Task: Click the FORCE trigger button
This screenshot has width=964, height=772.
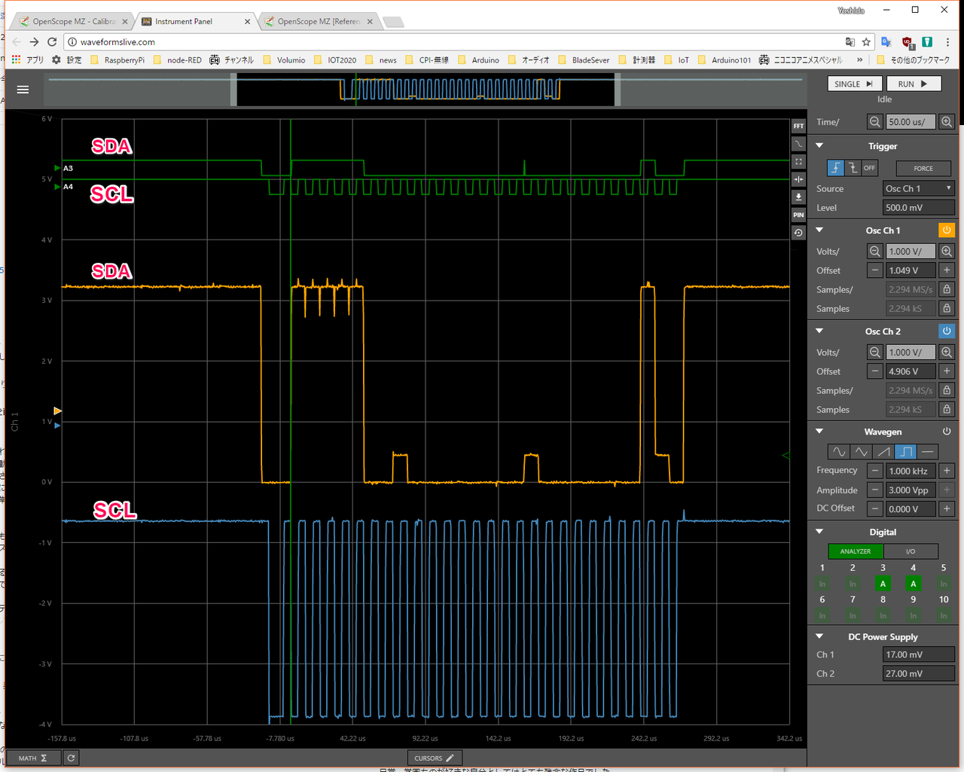Action: [923, 169]
